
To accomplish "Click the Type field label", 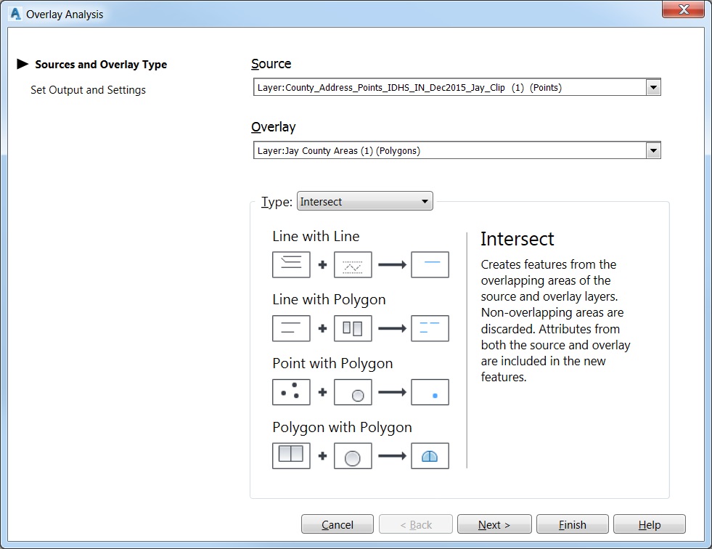I will pos(277,202).
